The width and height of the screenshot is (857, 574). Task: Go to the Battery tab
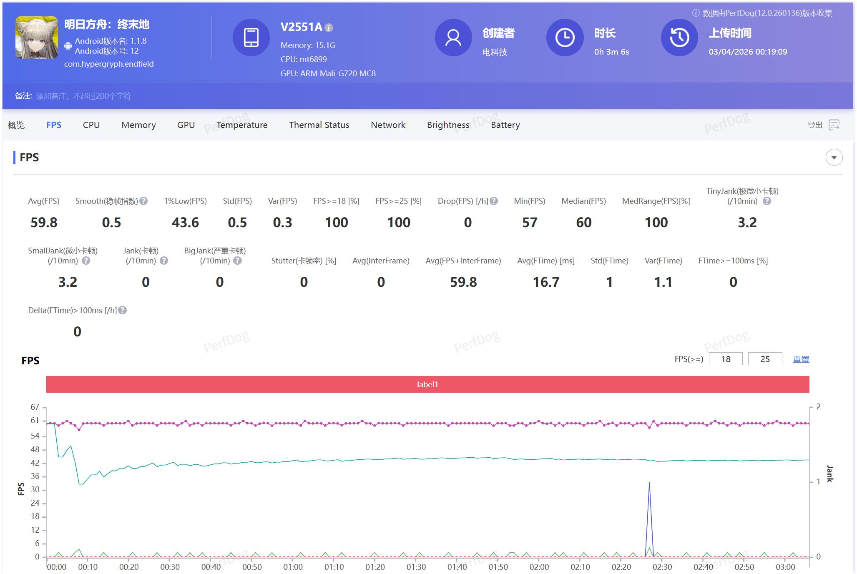505,125
